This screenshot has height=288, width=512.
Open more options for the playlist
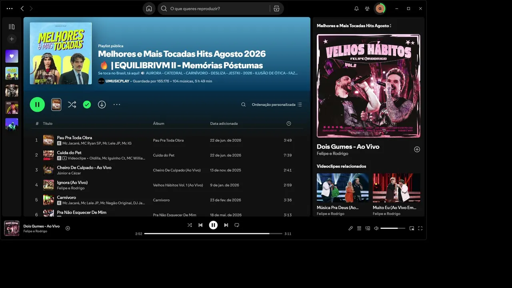pyautogui.click(x=117, y=104)
